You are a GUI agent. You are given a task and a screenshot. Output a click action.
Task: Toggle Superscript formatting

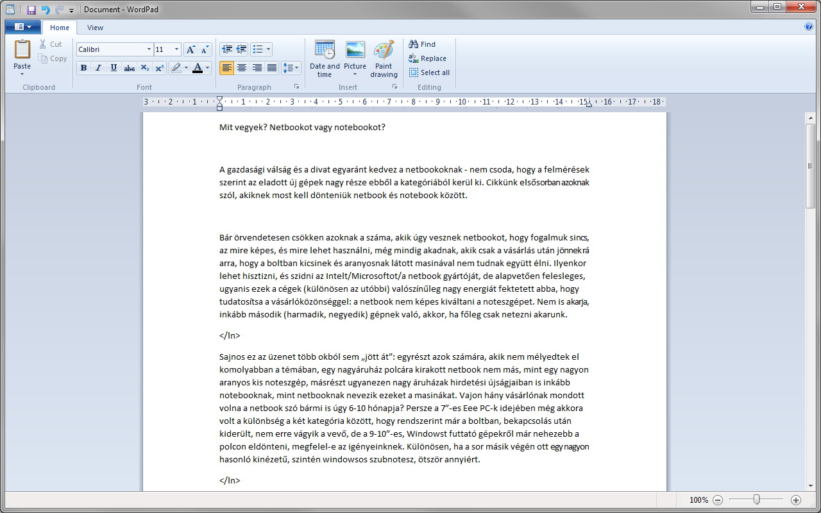click(x=160, y=67)
